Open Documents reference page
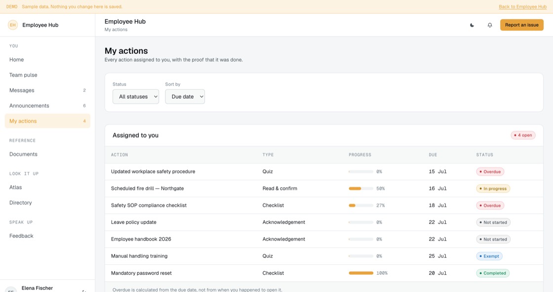Viewport: 553px width, 292px height. [x=47, y=154]
